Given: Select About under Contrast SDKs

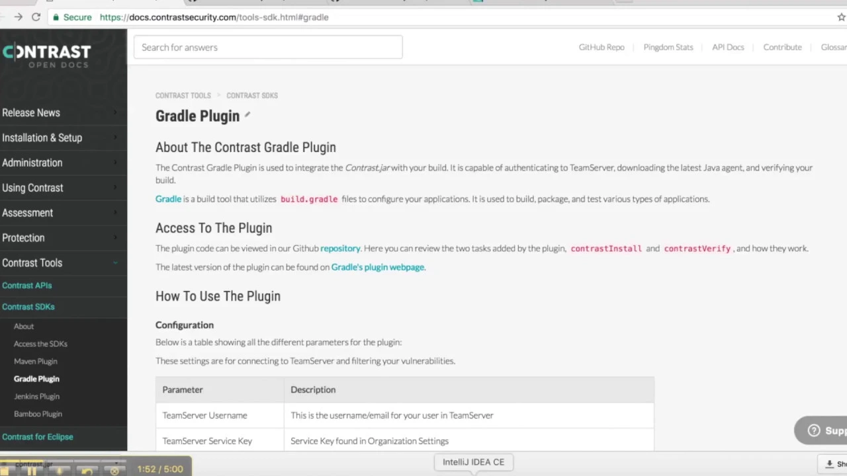Looking at the screenshot, I should [24, 327].
